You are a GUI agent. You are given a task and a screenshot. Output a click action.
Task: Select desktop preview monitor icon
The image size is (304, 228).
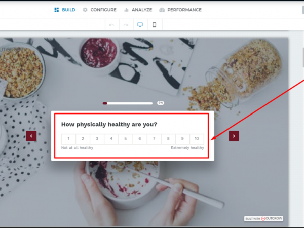click(x=140, y=25)
